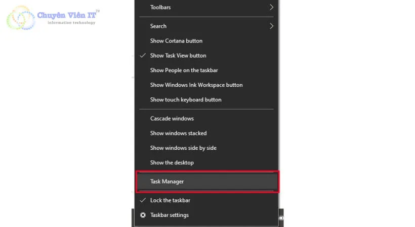Enable Show People on the taskbar
This screenshot has width=415, height=227.
pyautogui.click(x=184, y=70)
